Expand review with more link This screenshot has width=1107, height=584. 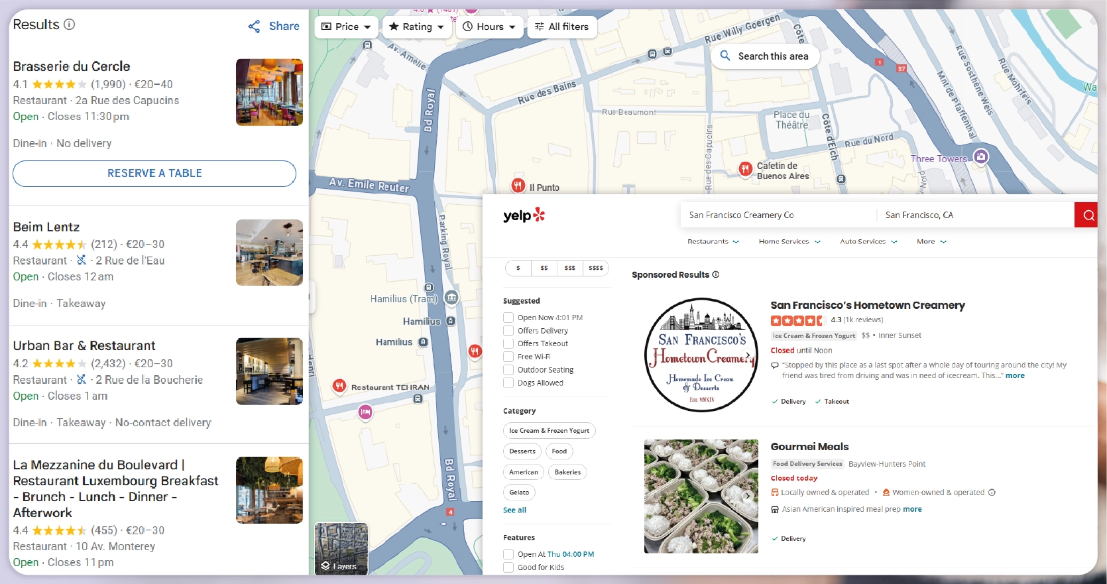click(x=1015, y=376)
